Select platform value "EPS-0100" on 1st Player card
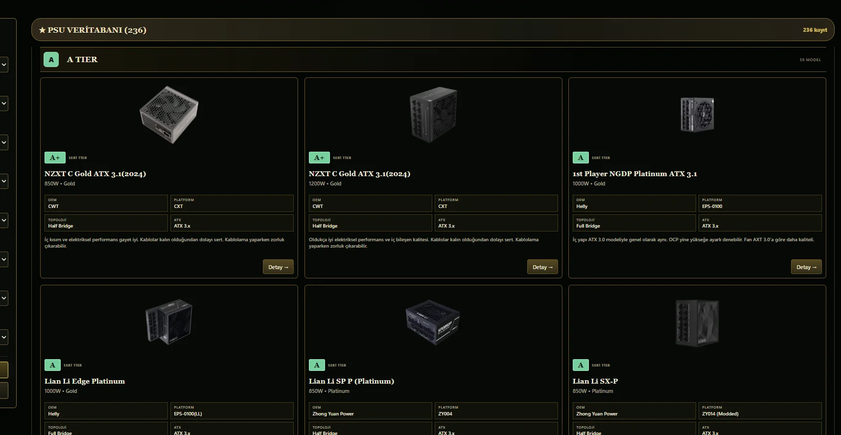Image resolution: width=841 pixels, height=435 pixels. [x=712, y=206]
